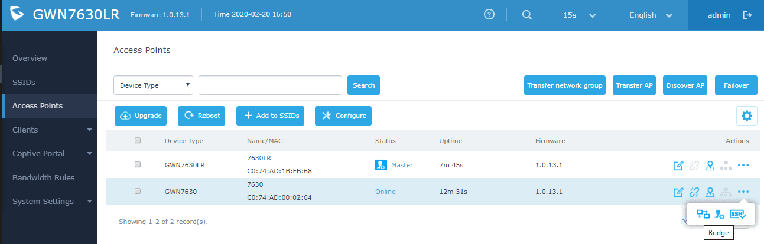Screen dimensions: 764x244
Task: Click the Master status link
Action: [x=402, y=165]
